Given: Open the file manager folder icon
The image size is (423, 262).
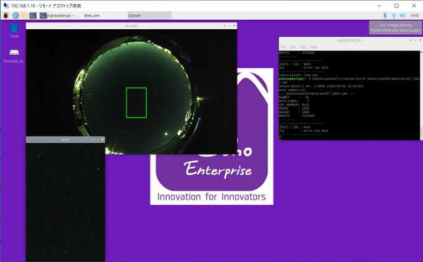Looking at the screenshot, I should [24, 16].
